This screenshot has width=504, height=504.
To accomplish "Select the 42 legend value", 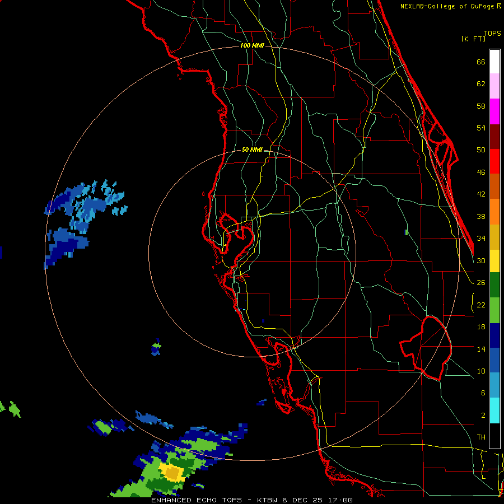I will point(481,194).
